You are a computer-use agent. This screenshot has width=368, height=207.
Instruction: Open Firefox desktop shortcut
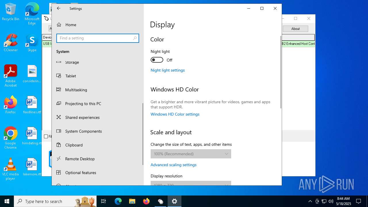click(x=11, y=105)
